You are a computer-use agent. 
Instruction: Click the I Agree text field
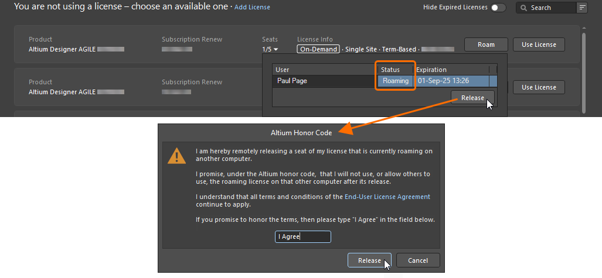[x=303, y=236]
